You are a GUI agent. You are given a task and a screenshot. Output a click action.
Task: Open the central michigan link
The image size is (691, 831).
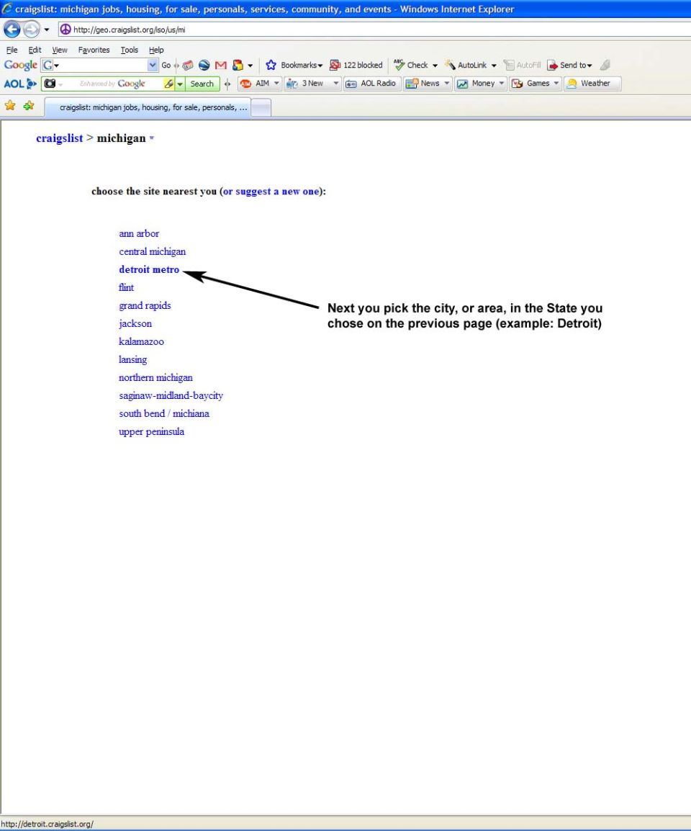[152, 252]
